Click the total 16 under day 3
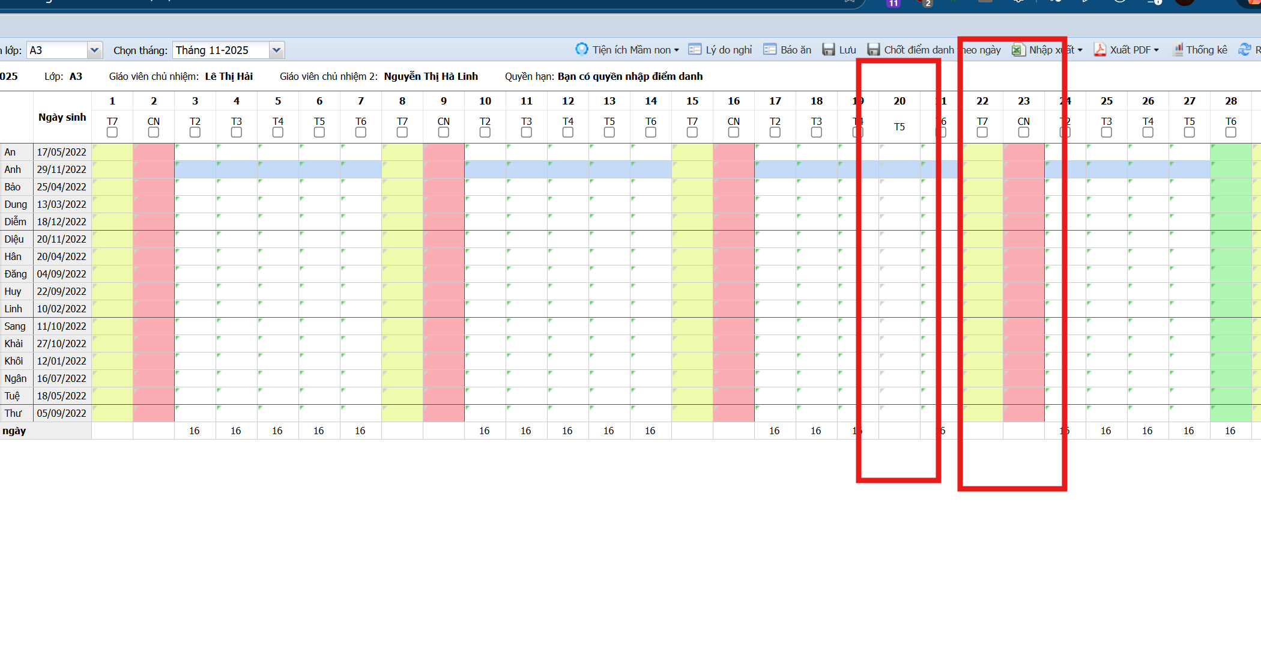 tap(195, 431)
